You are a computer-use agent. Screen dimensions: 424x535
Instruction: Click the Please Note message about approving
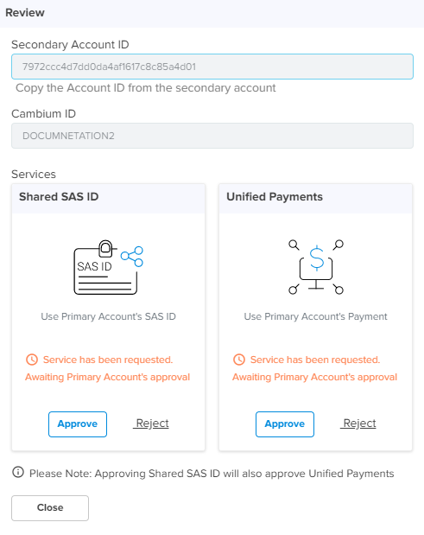[x=212, y=474]
